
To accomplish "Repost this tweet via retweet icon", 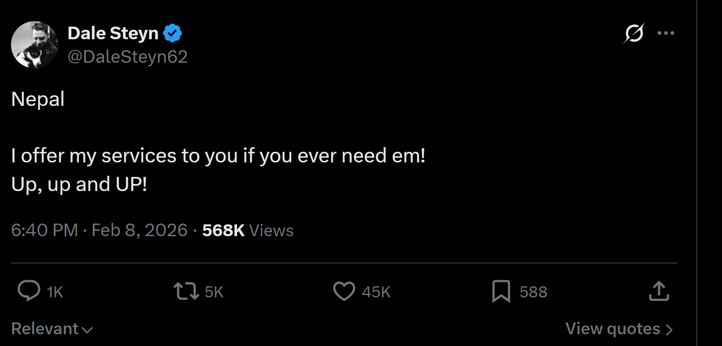I will coord(186,291).
